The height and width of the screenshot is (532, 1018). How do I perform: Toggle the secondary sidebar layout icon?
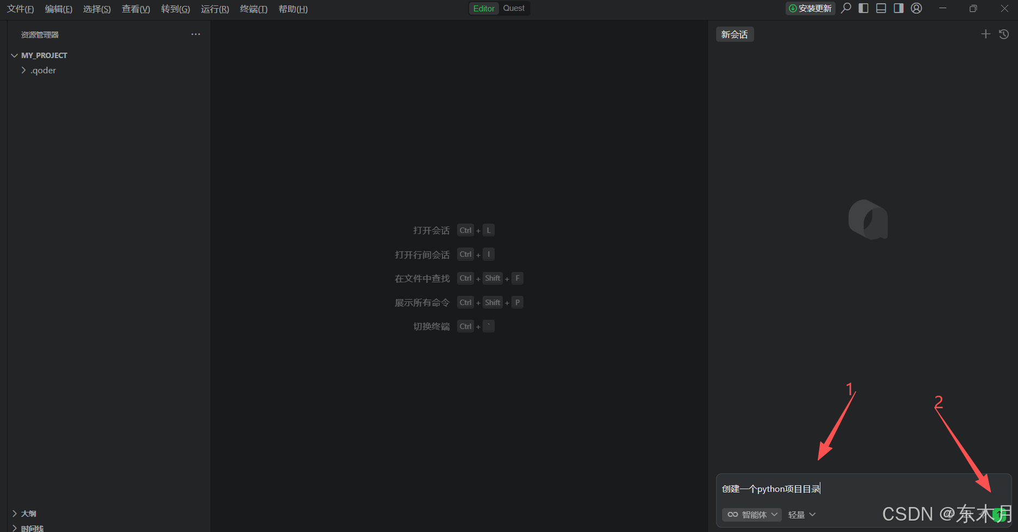click(x=899, y=8)
